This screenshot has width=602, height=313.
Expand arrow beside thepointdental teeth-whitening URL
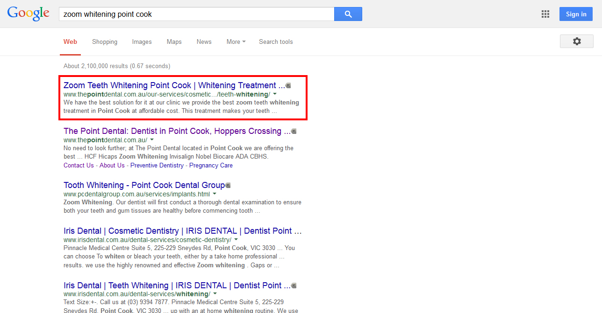tap(275, 94)
